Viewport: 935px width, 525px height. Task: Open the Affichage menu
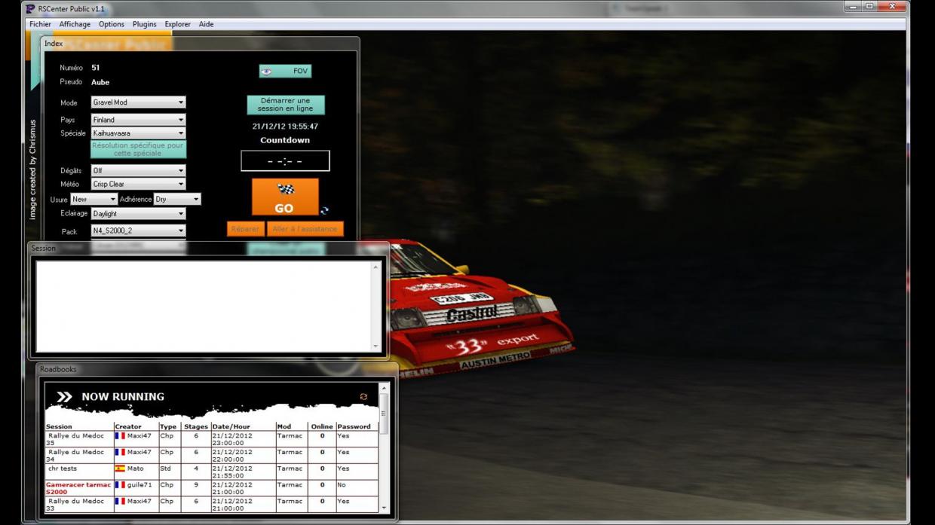click(75, 24)
